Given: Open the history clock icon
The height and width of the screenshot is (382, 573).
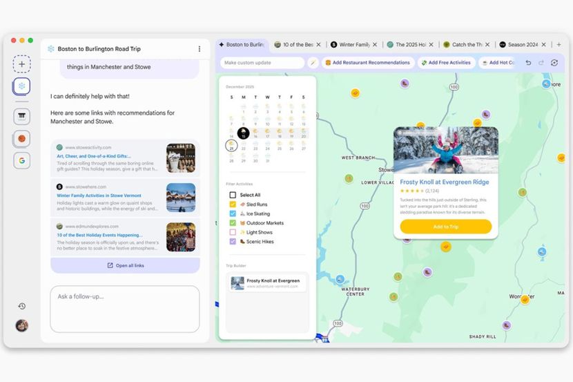Looking at the screenshot, I should click(x=21, y=306).
